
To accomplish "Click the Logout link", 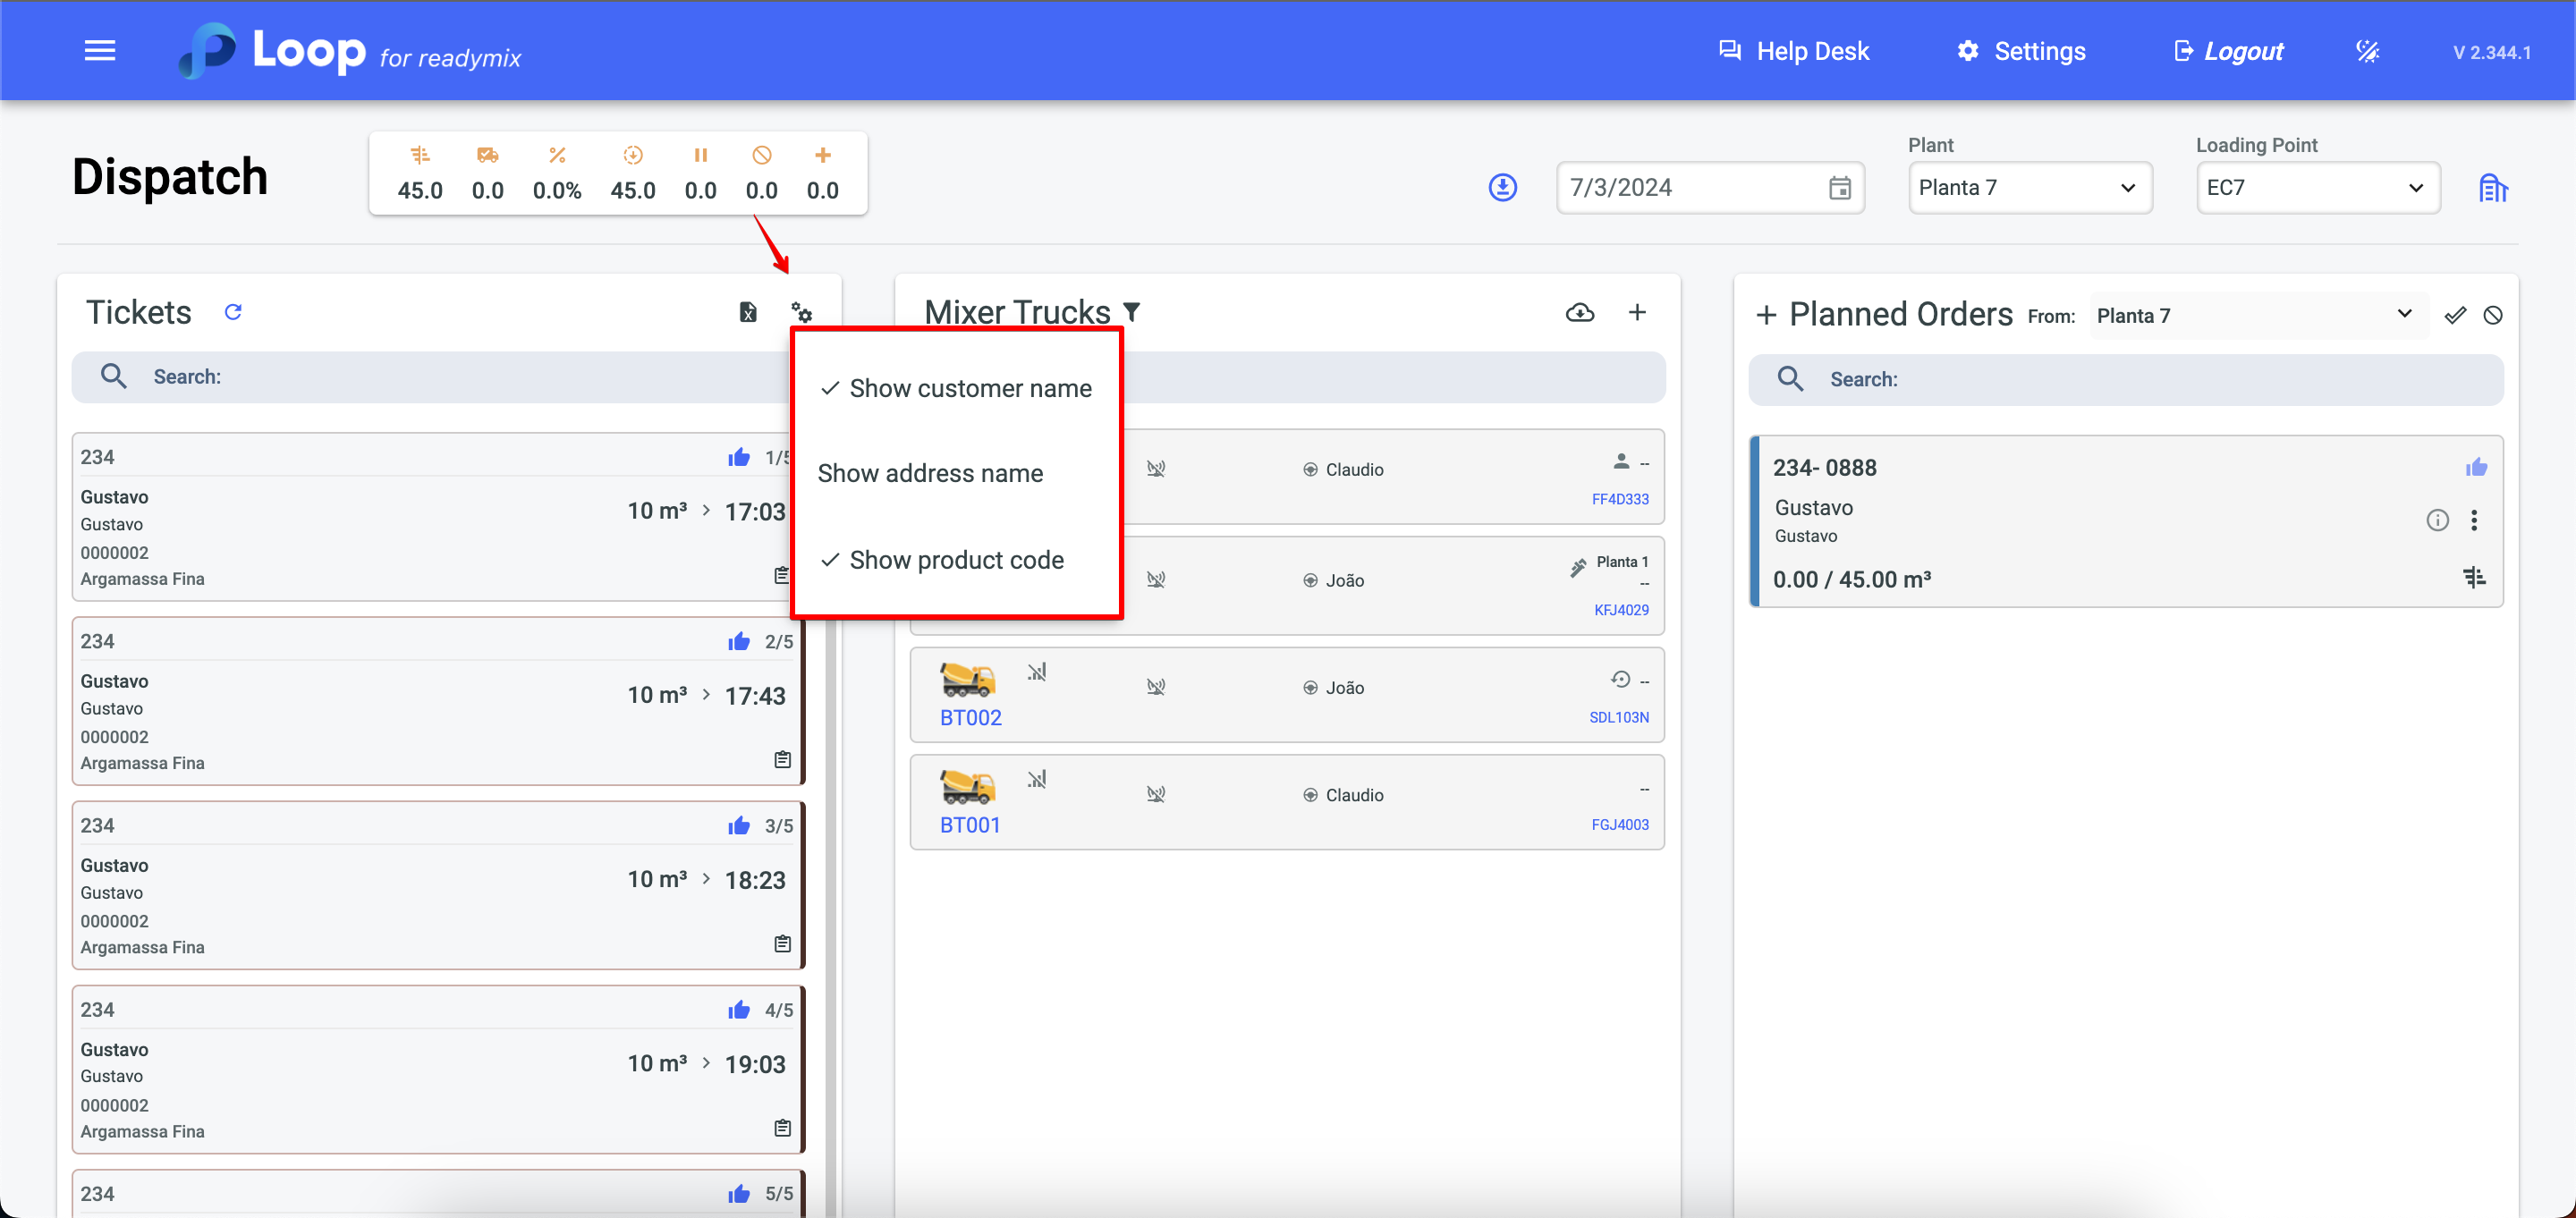I will click(2229, 51).
